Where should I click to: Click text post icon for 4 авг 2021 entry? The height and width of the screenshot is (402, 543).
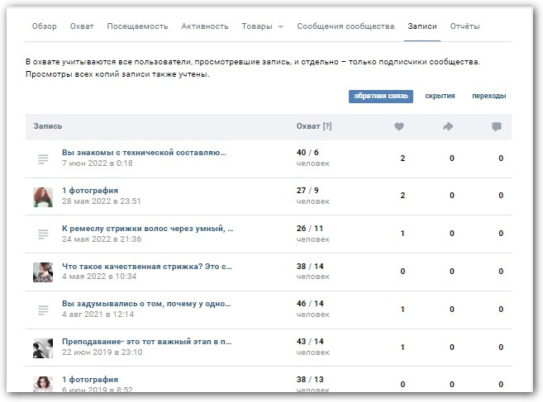(43, 310)
